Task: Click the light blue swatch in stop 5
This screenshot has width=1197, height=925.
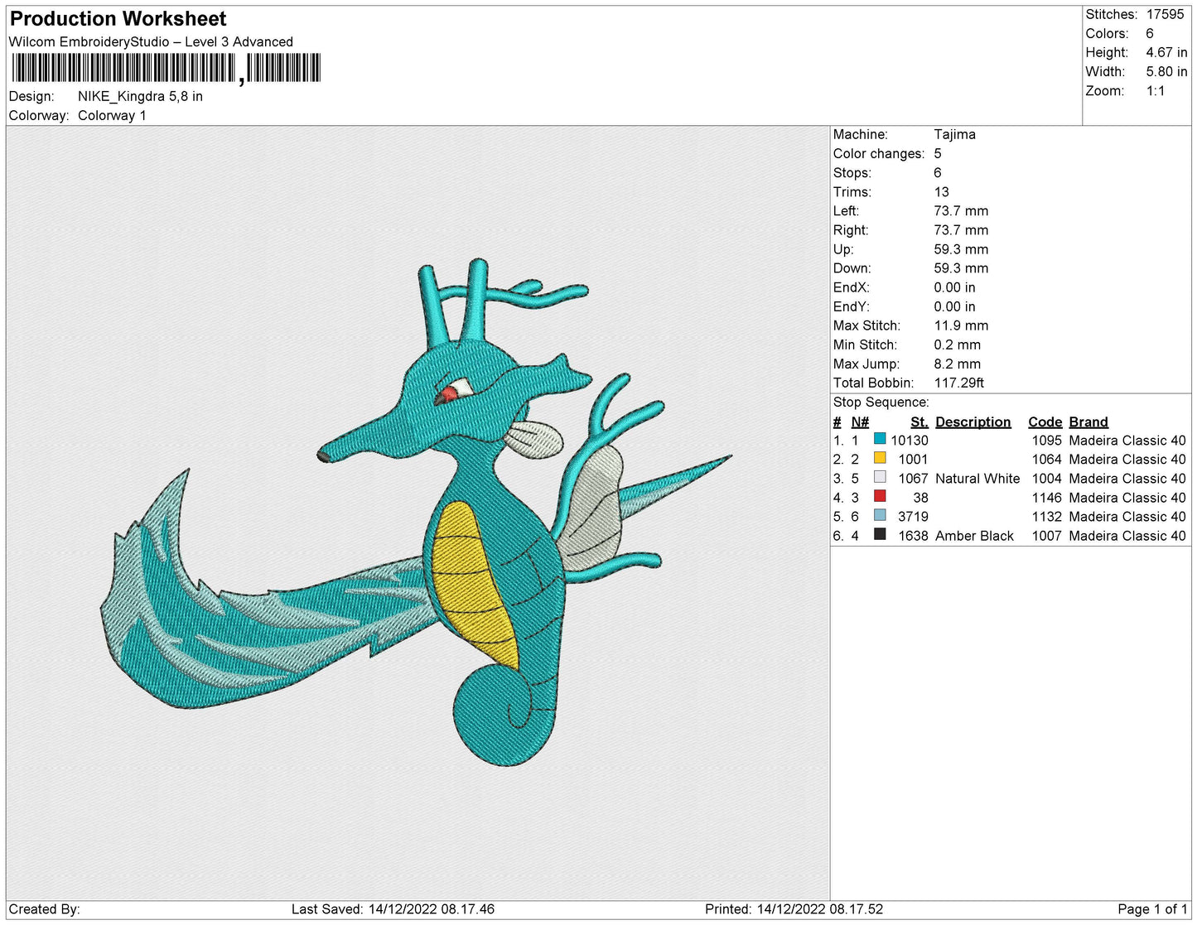Action: tap(880, 515)
